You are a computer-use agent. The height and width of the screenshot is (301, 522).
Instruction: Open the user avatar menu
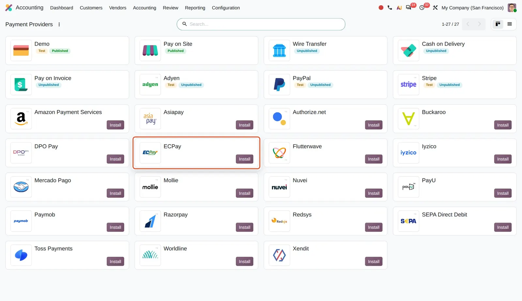click(512, 8)
